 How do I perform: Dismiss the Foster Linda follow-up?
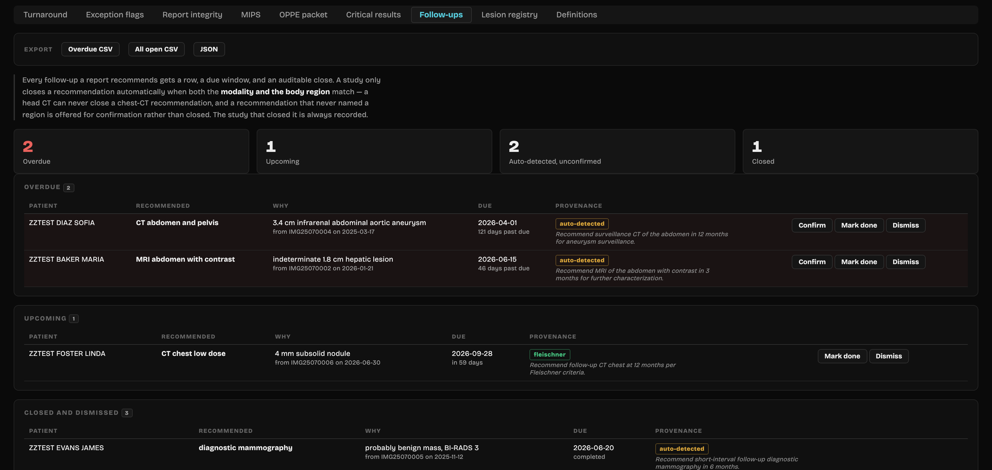[888, 356]
